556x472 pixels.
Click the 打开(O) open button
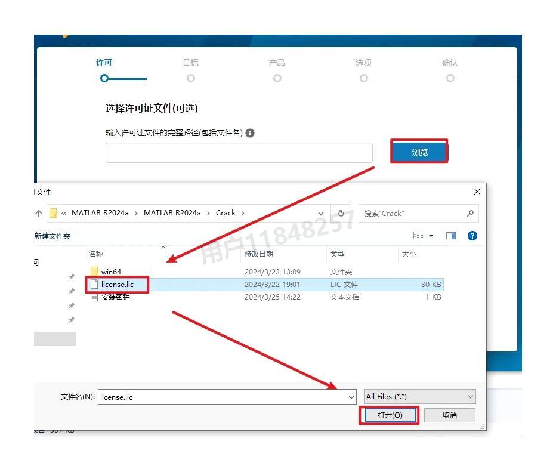390,415
